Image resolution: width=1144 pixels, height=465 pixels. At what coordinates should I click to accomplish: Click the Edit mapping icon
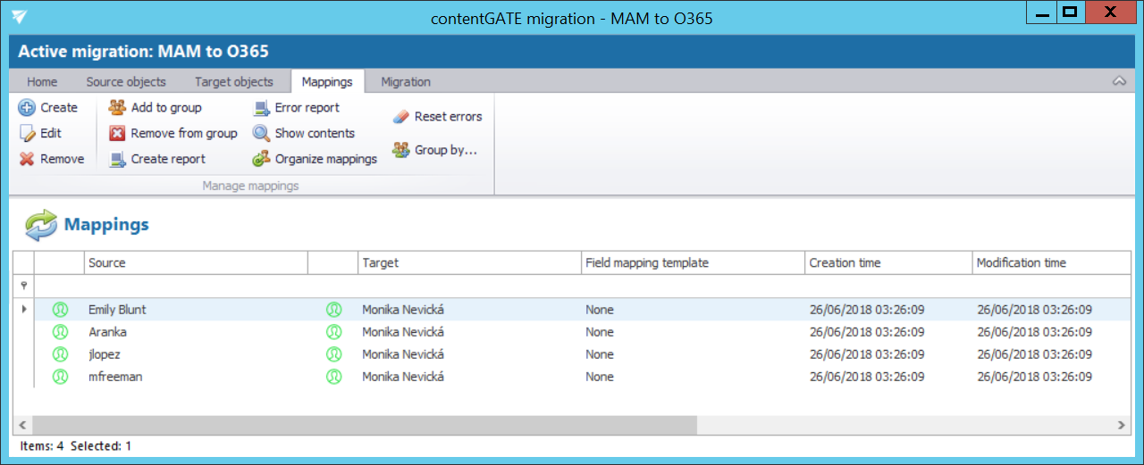(27, 134)
